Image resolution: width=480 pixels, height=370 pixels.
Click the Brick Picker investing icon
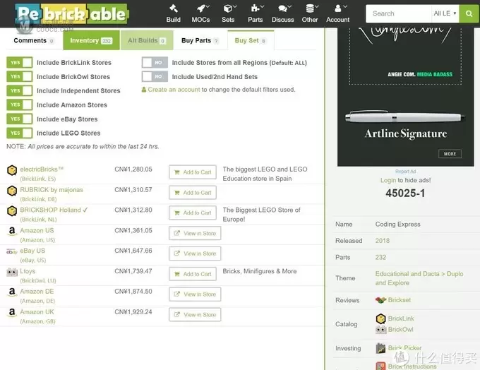pos(380,348)
